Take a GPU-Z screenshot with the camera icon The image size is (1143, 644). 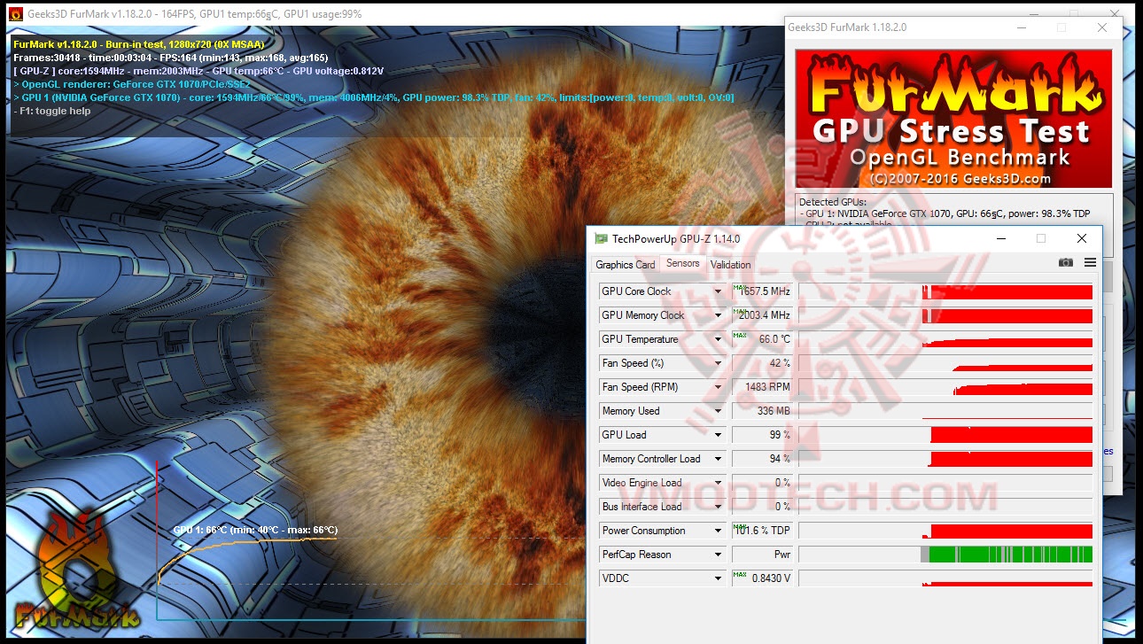(x=1065, y=263)
